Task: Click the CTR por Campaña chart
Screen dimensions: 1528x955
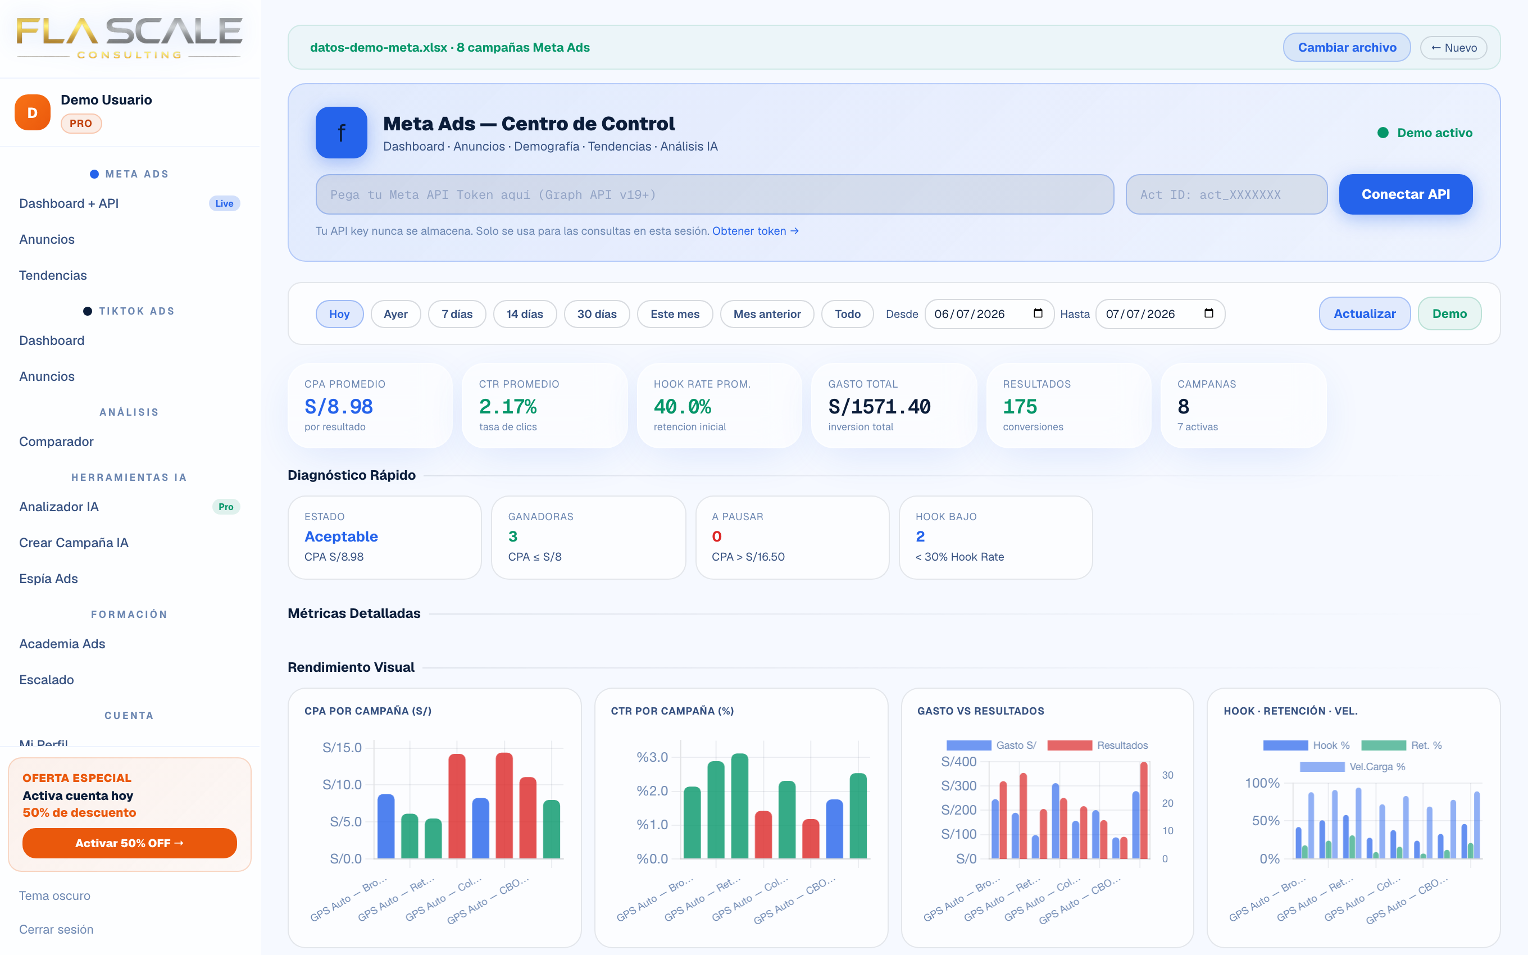Action: click(x=742, y=817)
